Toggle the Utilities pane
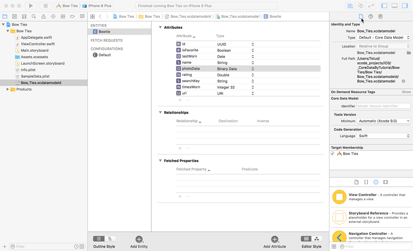This screenshot has height=251, width=413. (x=405, y=6)
